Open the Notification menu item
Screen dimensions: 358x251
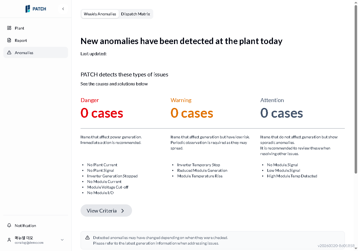pos(25,226)
